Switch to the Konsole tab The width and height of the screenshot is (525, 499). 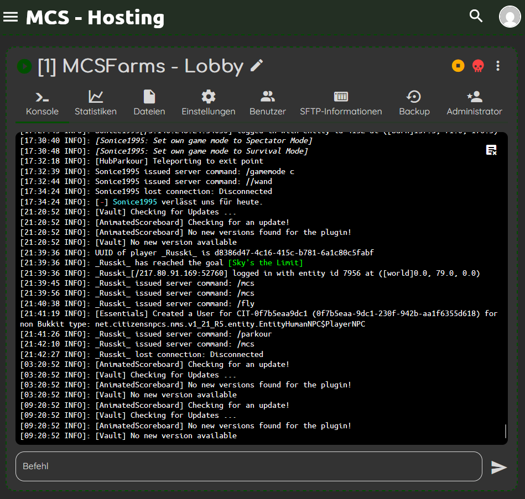42,103
